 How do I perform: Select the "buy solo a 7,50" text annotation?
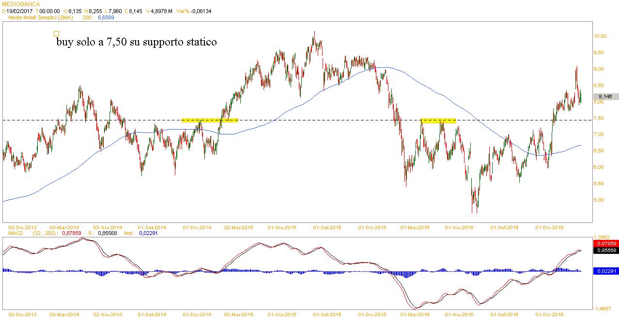pyautogui.click(x=136, y=43)
